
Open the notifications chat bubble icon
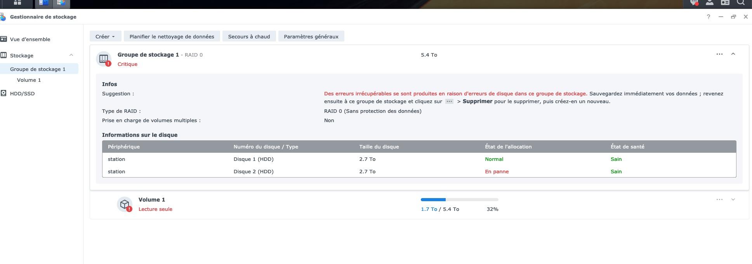pyautogui.click(x=694, y=2)
